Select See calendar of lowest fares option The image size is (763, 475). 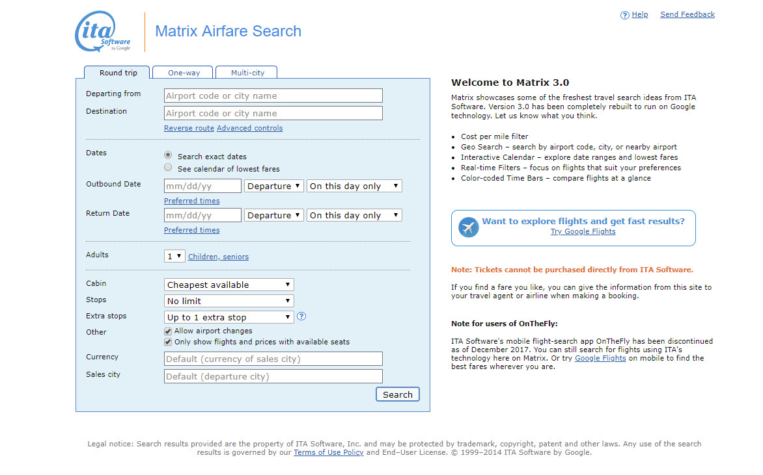[168, 168]
